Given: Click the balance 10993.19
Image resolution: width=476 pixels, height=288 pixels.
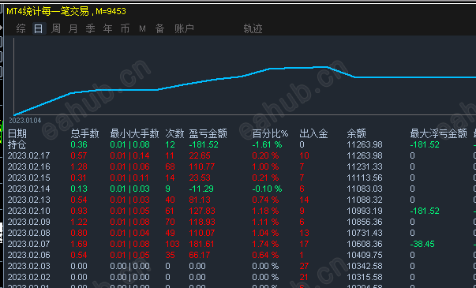Looking at the screenshot, I should point(365,211).
